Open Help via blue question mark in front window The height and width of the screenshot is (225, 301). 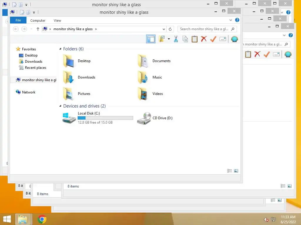[x=237, y=20]
